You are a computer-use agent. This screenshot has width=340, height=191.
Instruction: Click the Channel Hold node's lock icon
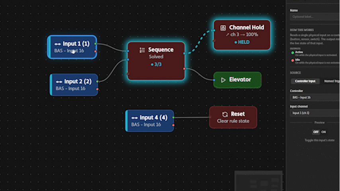(223, 28)
